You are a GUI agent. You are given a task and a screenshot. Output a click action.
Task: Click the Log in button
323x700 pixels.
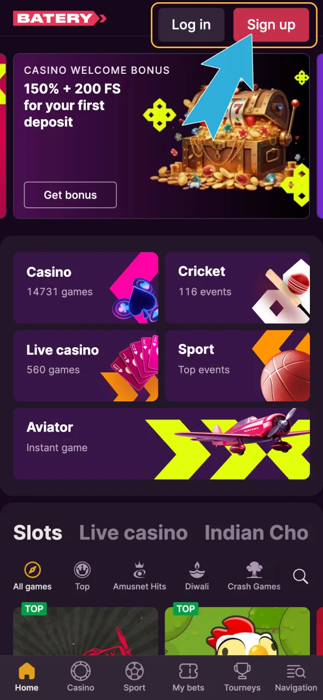tap(191, 25)
